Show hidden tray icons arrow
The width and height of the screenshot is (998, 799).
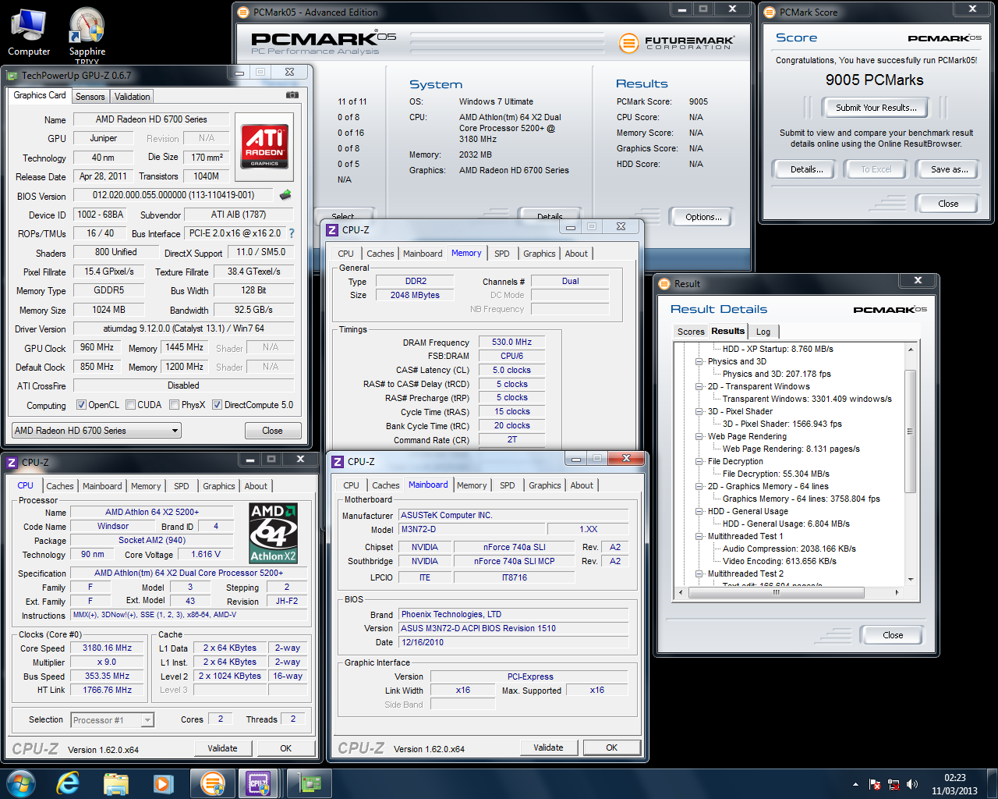pos(856,784)
